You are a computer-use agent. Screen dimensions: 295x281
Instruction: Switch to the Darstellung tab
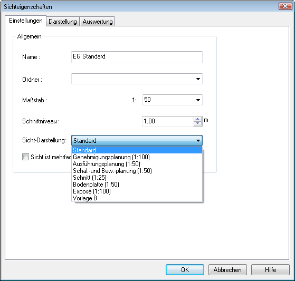[x=63, y=22]
